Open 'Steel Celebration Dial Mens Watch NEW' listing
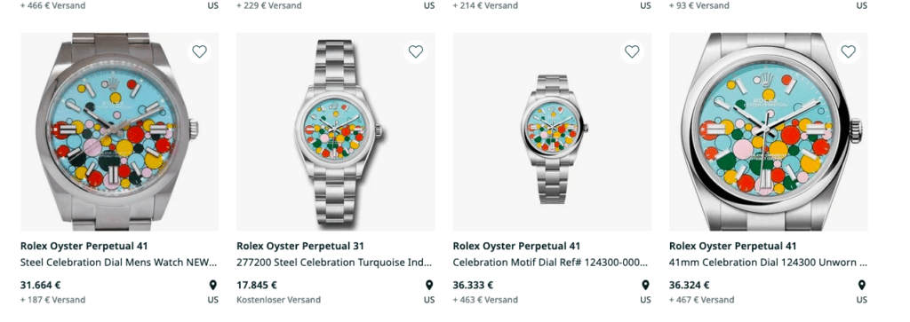The height and width of the screenshot is (322, 910). (119, 263)
